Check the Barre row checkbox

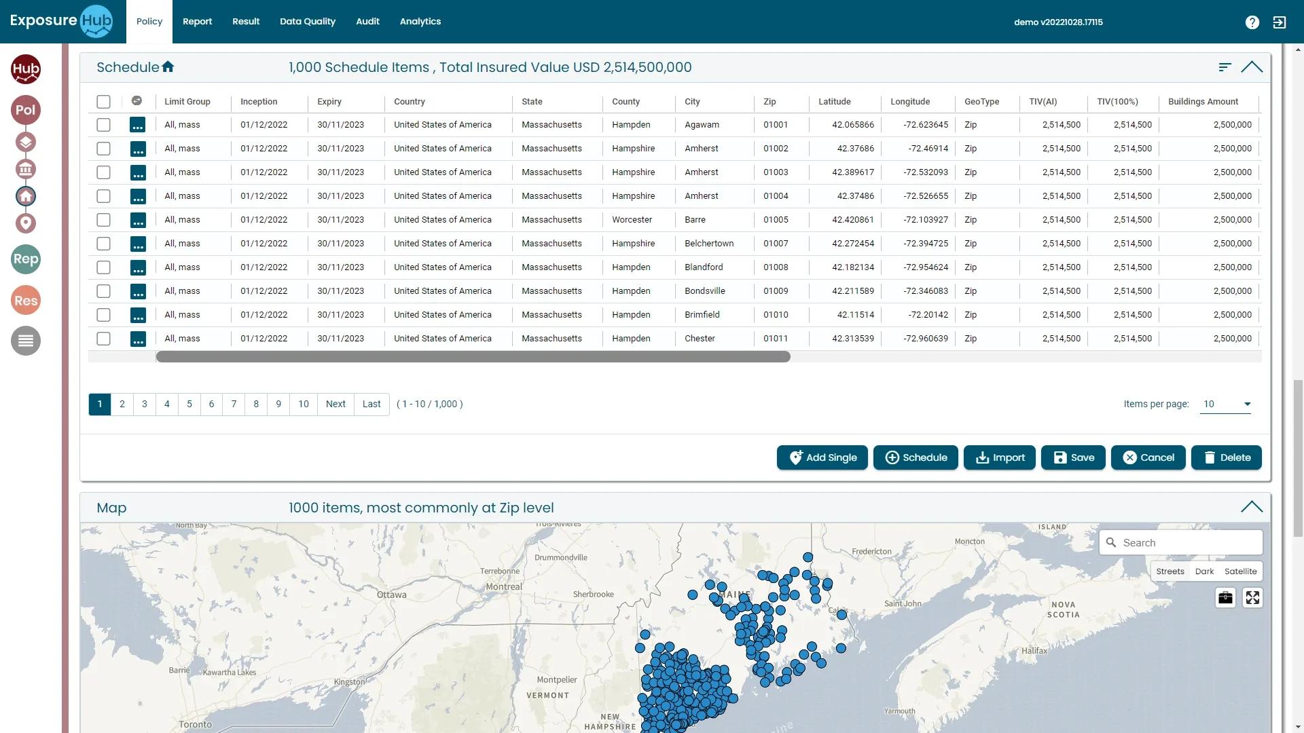coord(103,220)
